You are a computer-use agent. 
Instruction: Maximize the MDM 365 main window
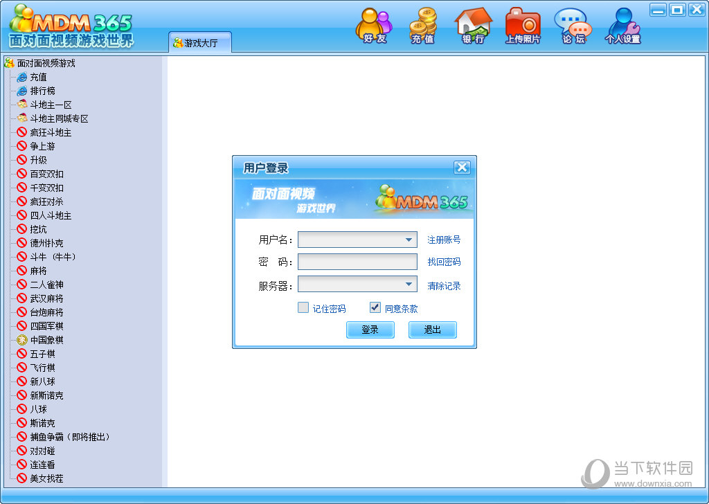[x=677, y=10]
